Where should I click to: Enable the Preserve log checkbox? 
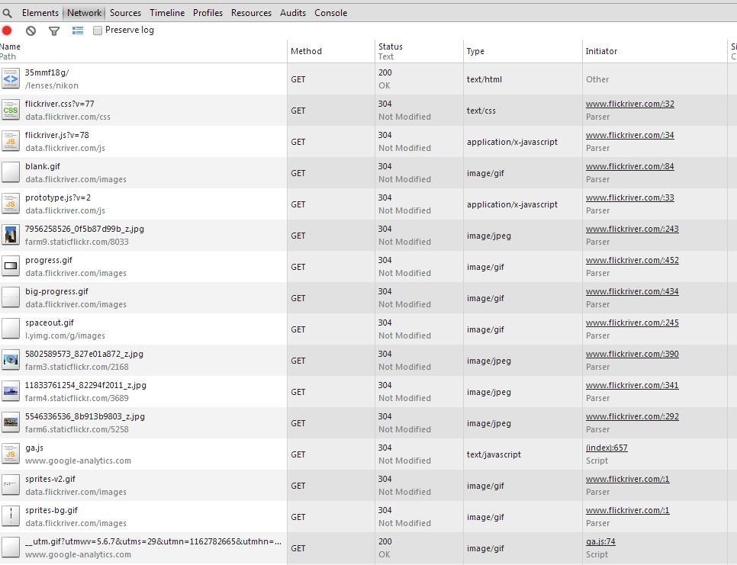pyautogui.click(x=98, y=30)
